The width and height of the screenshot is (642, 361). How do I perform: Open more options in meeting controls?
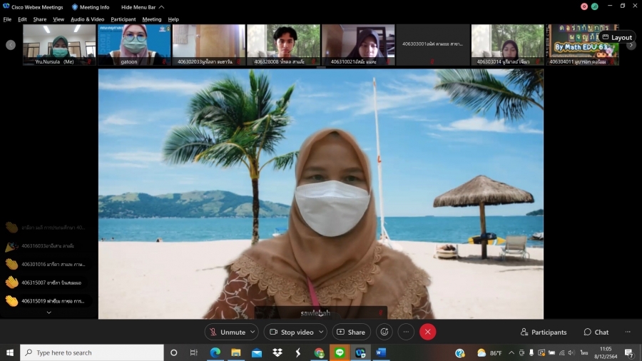(406, 332)
